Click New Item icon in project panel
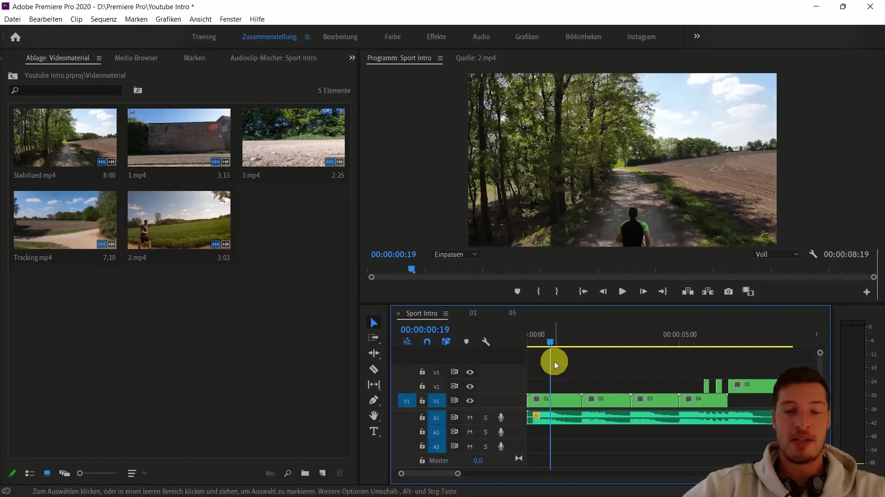Viewport: 885px width, 497px height. tap(323, 473)
